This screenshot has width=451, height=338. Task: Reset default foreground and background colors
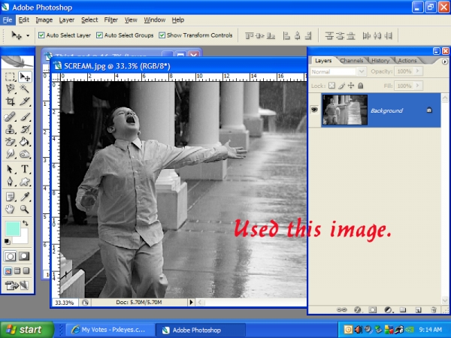(8, 241)
